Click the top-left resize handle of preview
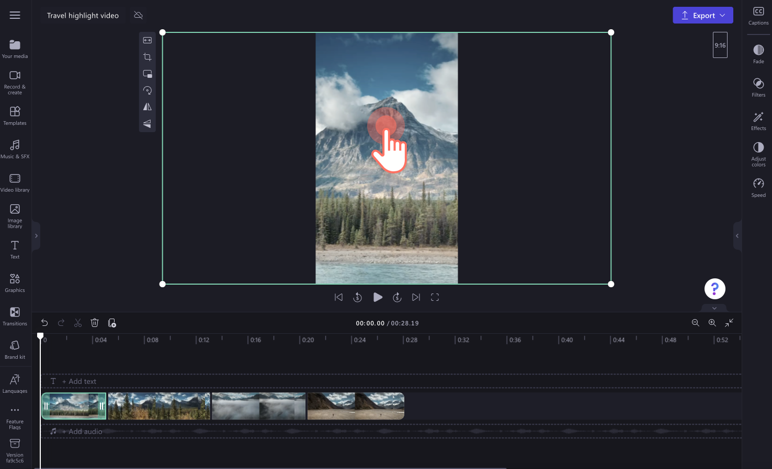The image size is (772, 469). [163, 32]
